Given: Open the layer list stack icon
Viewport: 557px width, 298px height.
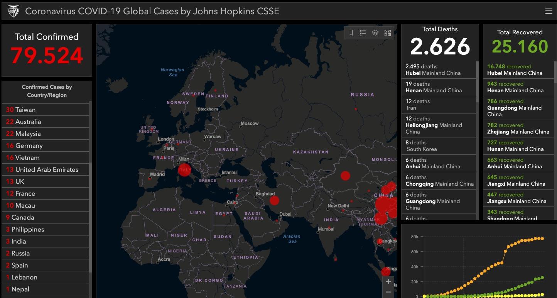Looking at the screenshot, I should pyautogui.click(x=375, y=33).
